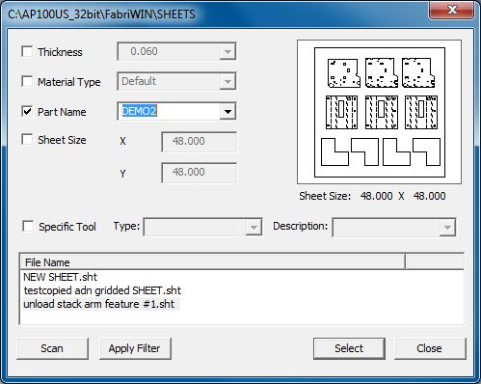Click the Close button
The image size is (481, 384).
click(430, 348)
